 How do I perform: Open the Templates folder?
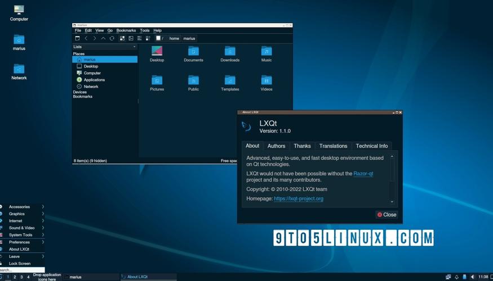(230, 83)
